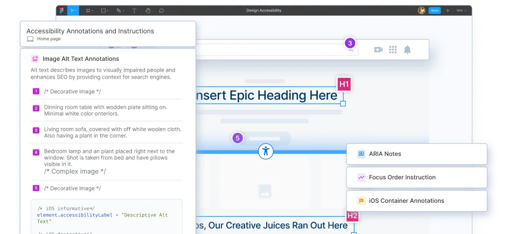The image size is (528, 234).
Task: Open the 100% zoom dropdown
Action: 461,10
